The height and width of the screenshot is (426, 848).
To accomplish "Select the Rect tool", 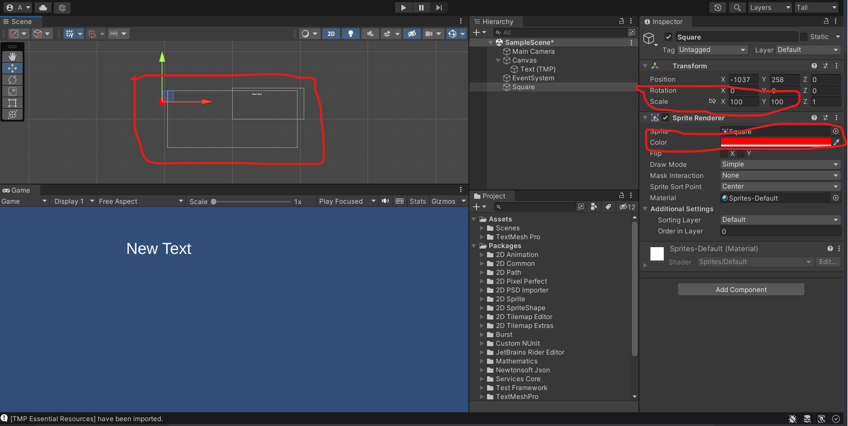I will 12,103.
